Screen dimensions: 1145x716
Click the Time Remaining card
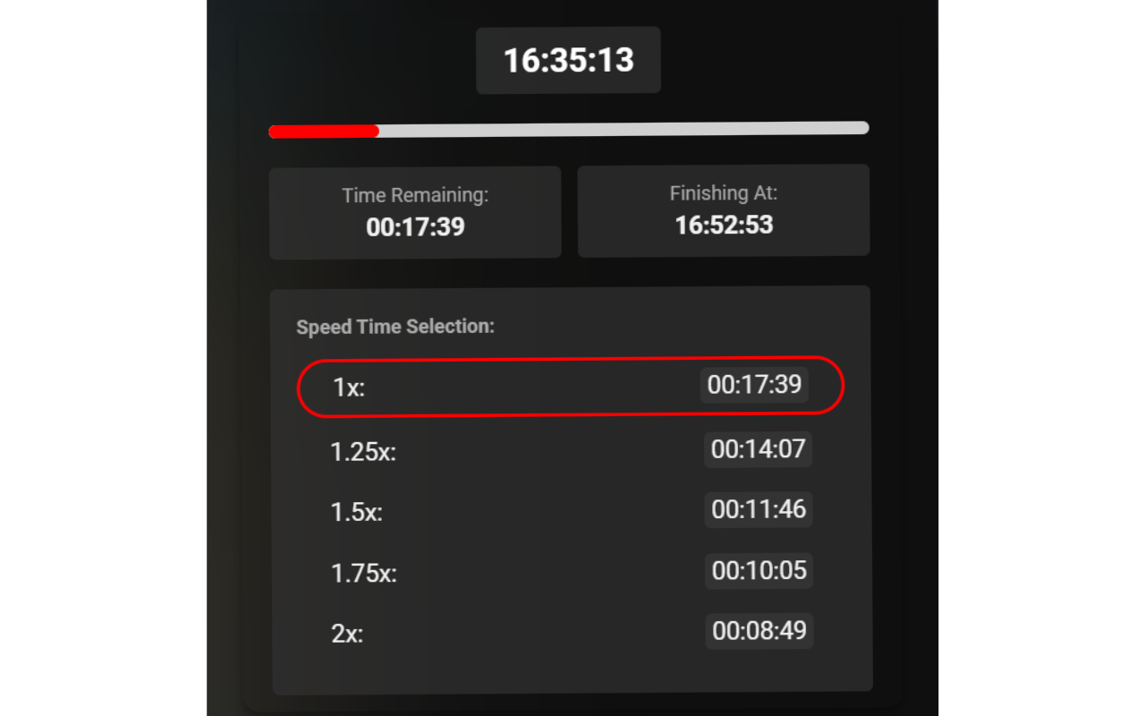click(415, 212)
